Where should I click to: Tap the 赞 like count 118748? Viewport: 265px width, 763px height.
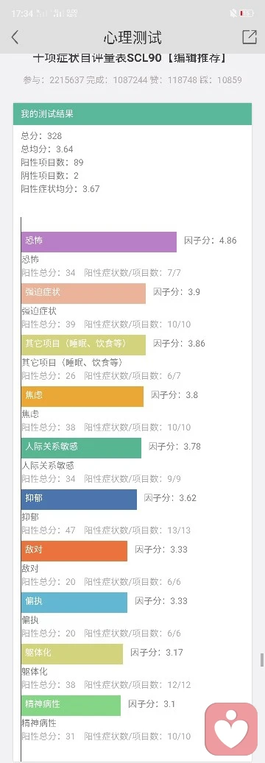(x=179, y=79)
